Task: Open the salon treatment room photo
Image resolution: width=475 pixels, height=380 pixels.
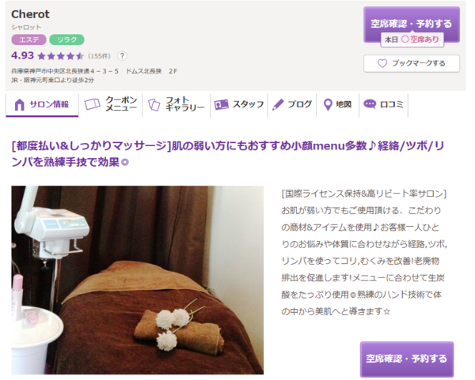Action: pyautogui.click(x=137, y=280)
